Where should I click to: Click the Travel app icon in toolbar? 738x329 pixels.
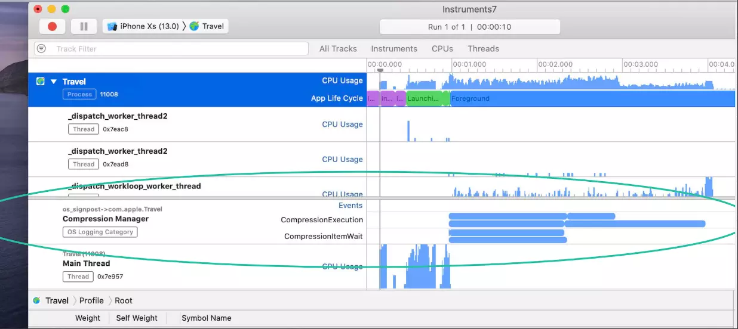(194, 26)
